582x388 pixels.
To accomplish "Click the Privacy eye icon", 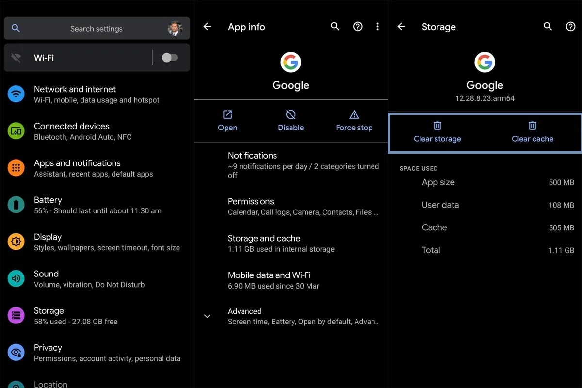I will [x=16, y=353].
